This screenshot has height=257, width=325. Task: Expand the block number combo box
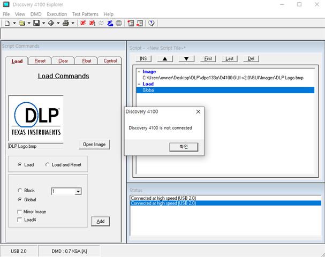(78, 191)
